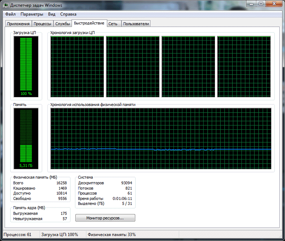Switch to the Сеть tab
The image size is (285, 241).
click(x=113, y=24)
